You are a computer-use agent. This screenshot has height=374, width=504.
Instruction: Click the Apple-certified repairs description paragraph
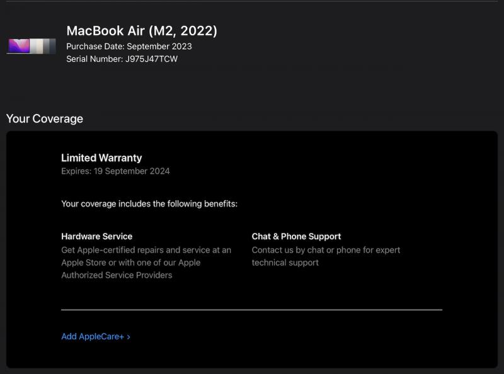tap(146, 263)
